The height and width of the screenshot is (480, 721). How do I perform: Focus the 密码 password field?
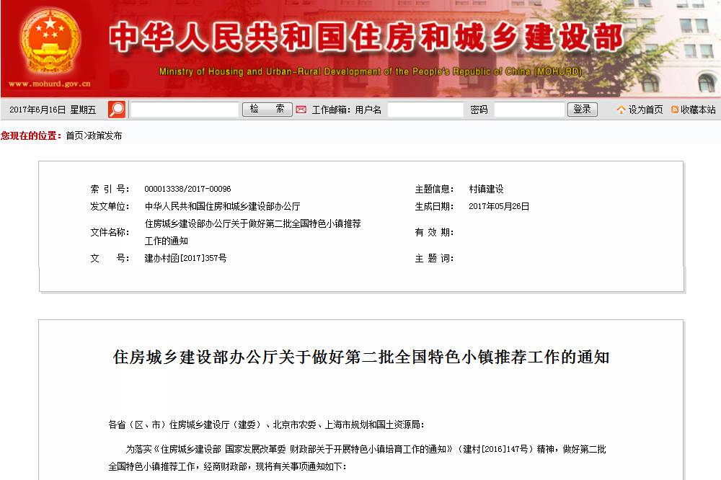point(529,110)
